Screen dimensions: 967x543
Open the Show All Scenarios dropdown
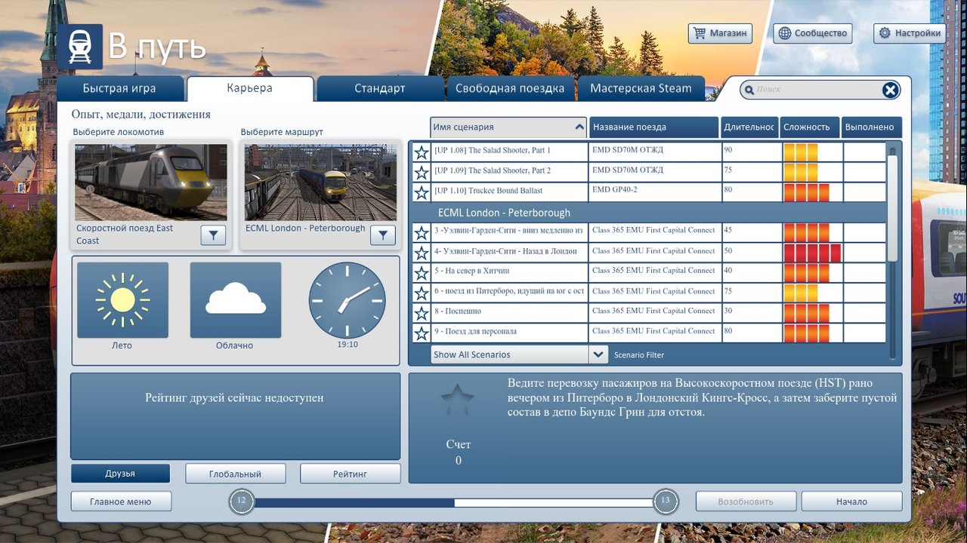pyautogui.click(x=598, y=354)
